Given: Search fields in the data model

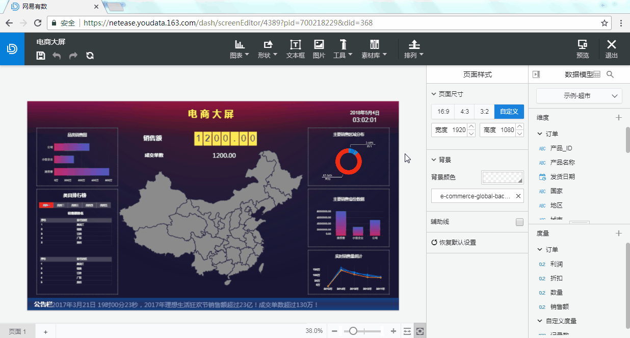Looking at the screenshot, I should coord(610,74).
